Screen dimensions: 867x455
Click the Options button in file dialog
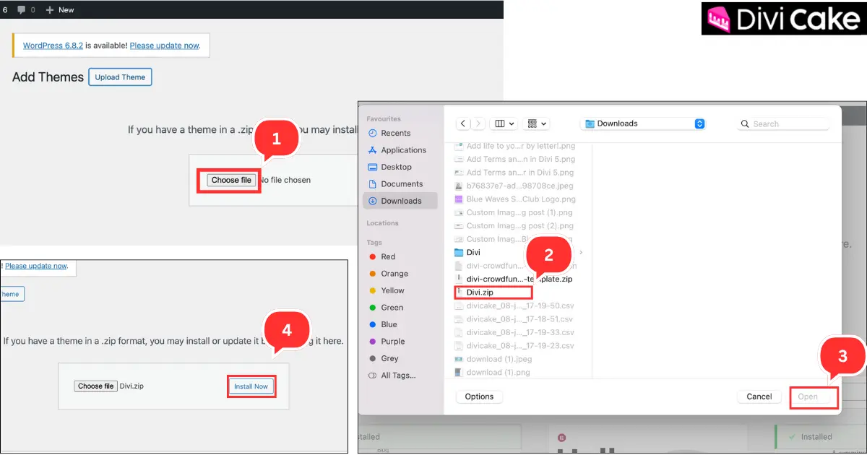click(480, 396)
